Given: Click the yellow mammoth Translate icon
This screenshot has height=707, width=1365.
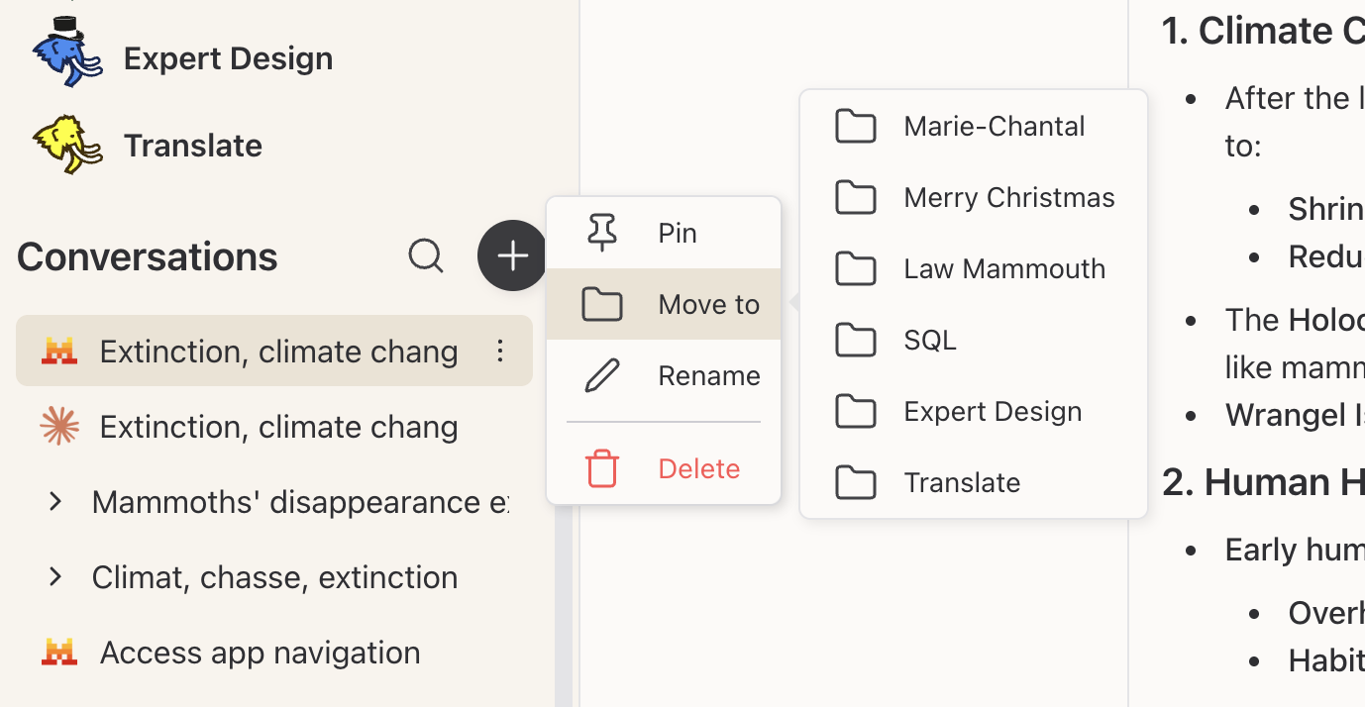Looking at the screenshot, I should 67,145.
